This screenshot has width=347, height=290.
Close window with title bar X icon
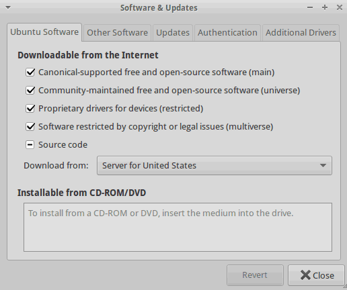click(x=340, y=7)
